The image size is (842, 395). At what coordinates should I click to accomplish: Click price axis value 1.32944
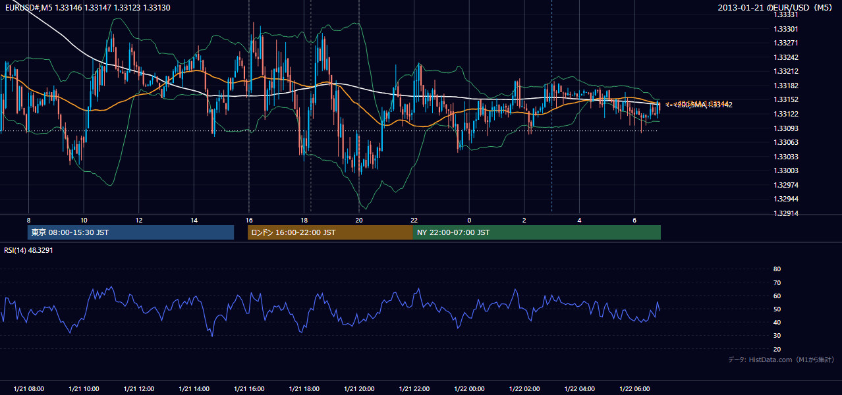tap(786, 199)
